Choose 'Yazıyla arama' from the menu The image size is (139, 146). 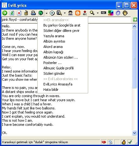[63, 36]
